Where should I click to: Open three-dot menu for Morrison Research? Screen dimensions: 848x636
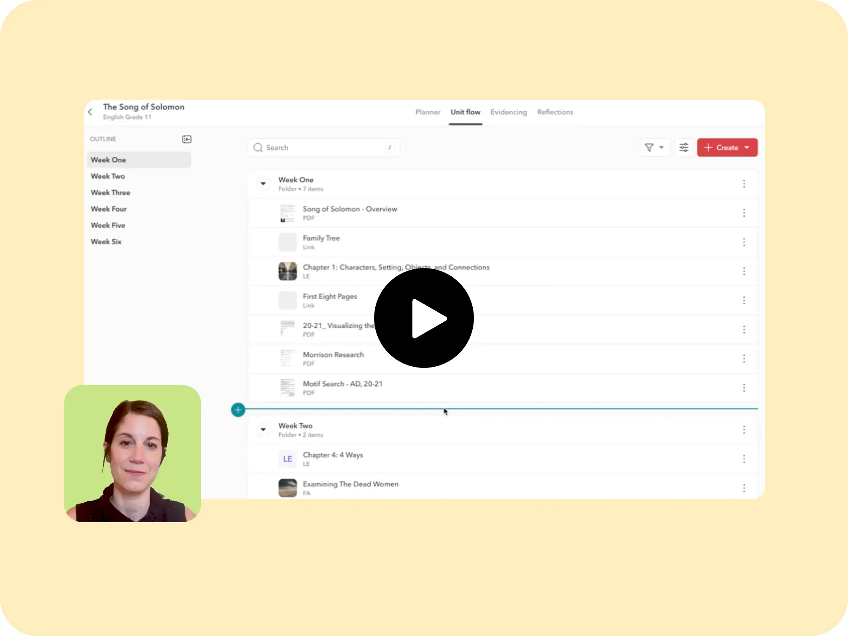(x=744, y=359)
